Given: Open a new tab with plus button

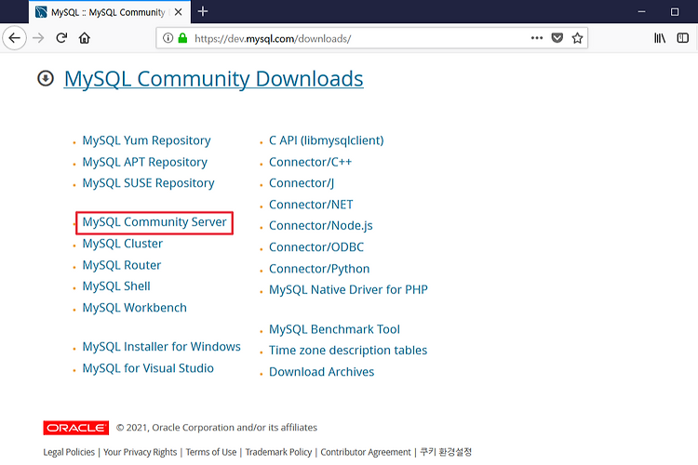Looking at the screenshot, I should pos(203,11).
